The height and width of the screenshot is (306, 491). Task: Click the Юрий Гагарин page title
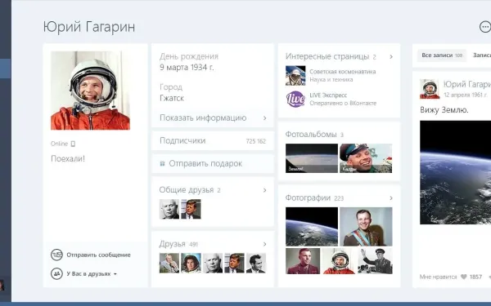click(x=89, y=27)
